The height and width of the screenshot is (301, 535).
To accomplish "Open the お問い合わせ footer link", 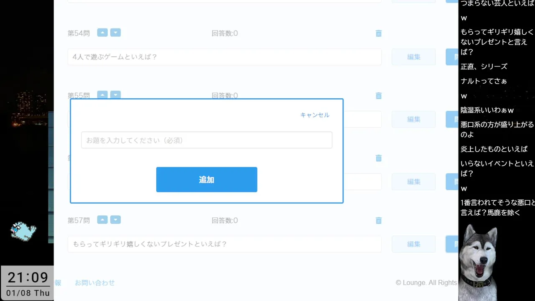I will tap(94, 283).
